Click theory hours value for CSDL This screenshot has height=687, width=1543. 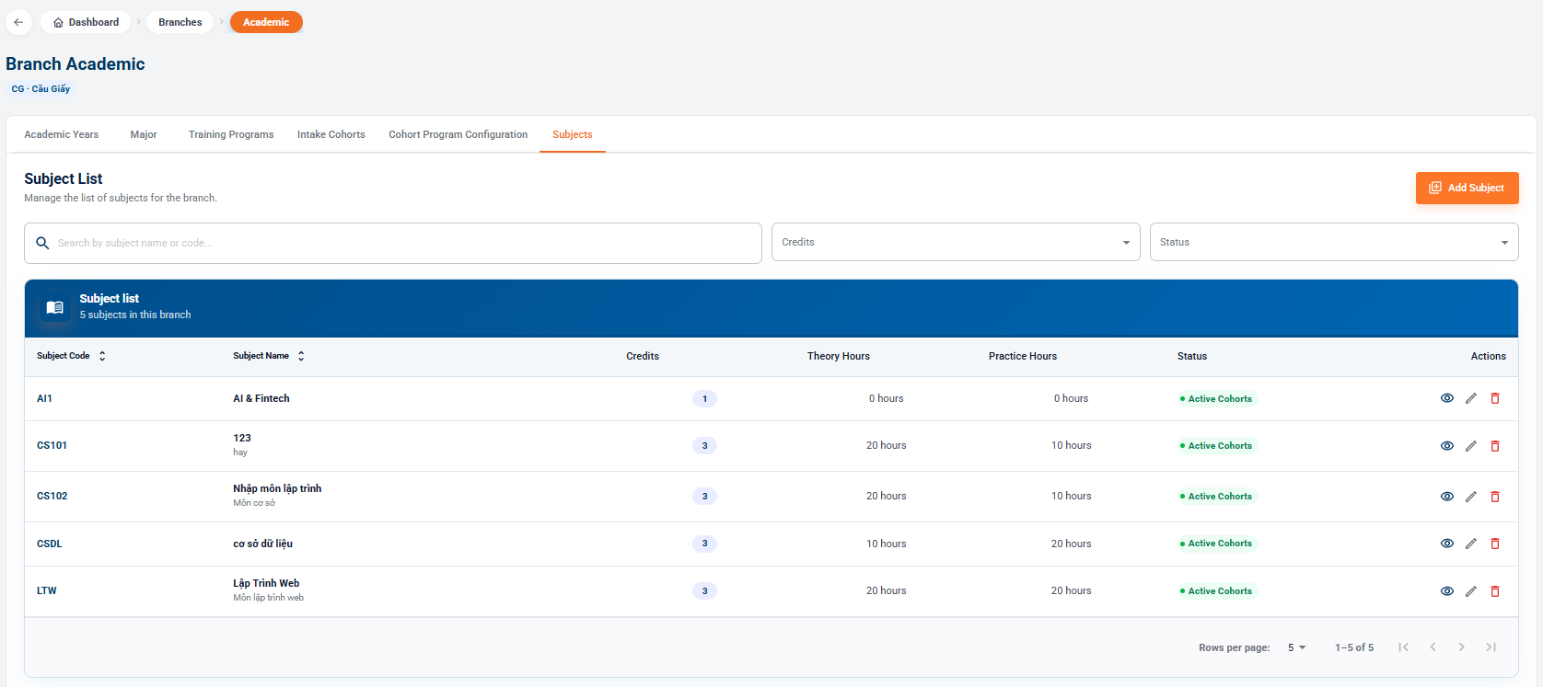pos(887,544)
